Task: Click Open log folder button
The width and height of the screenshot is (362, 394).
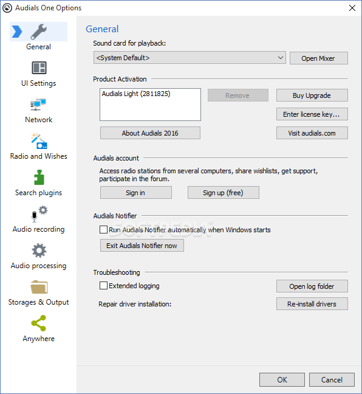Action: click(x=312, y=286)
